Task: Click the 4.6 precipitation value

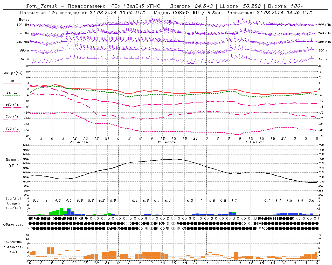Action: [x=58, y=200]
